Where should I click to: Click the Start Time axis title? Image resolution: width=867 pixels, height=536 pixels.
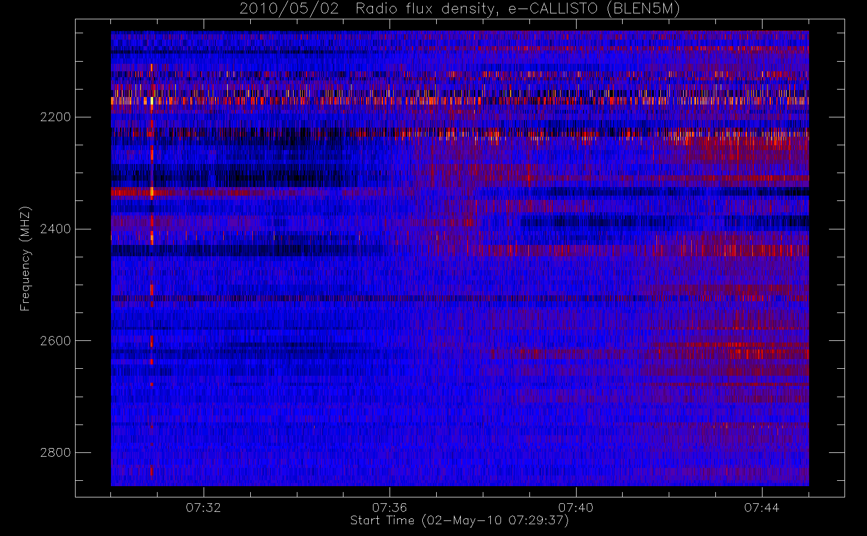(460, 520)
